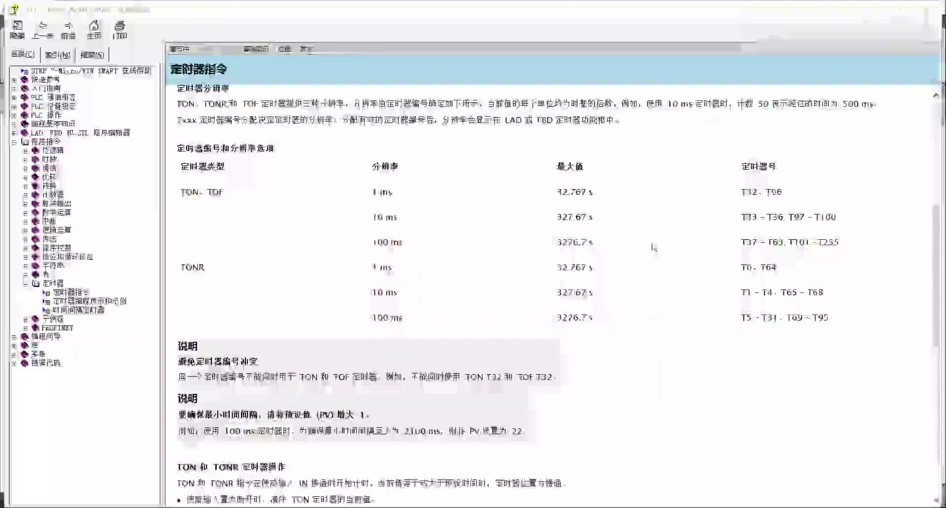The image size is (946, 508).
Task: Click the book icon beside 逻辑运算
Action: click(x=35, y=230)
